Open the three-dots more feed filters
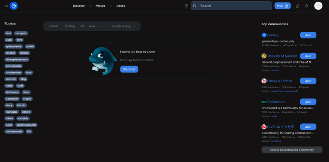The height and width of the screenshot is (162, 329). coord(101,26)
